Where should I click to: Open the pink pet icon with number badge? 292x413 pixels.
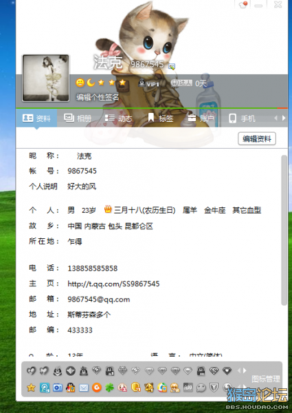point(123,388)
